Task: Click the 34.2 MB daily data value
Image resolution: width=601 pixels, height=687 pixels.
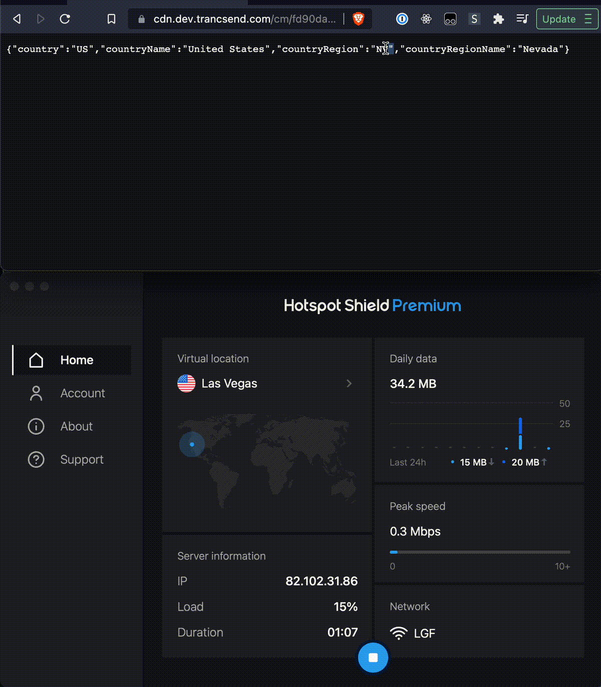Action: click(x=413, y=384)
